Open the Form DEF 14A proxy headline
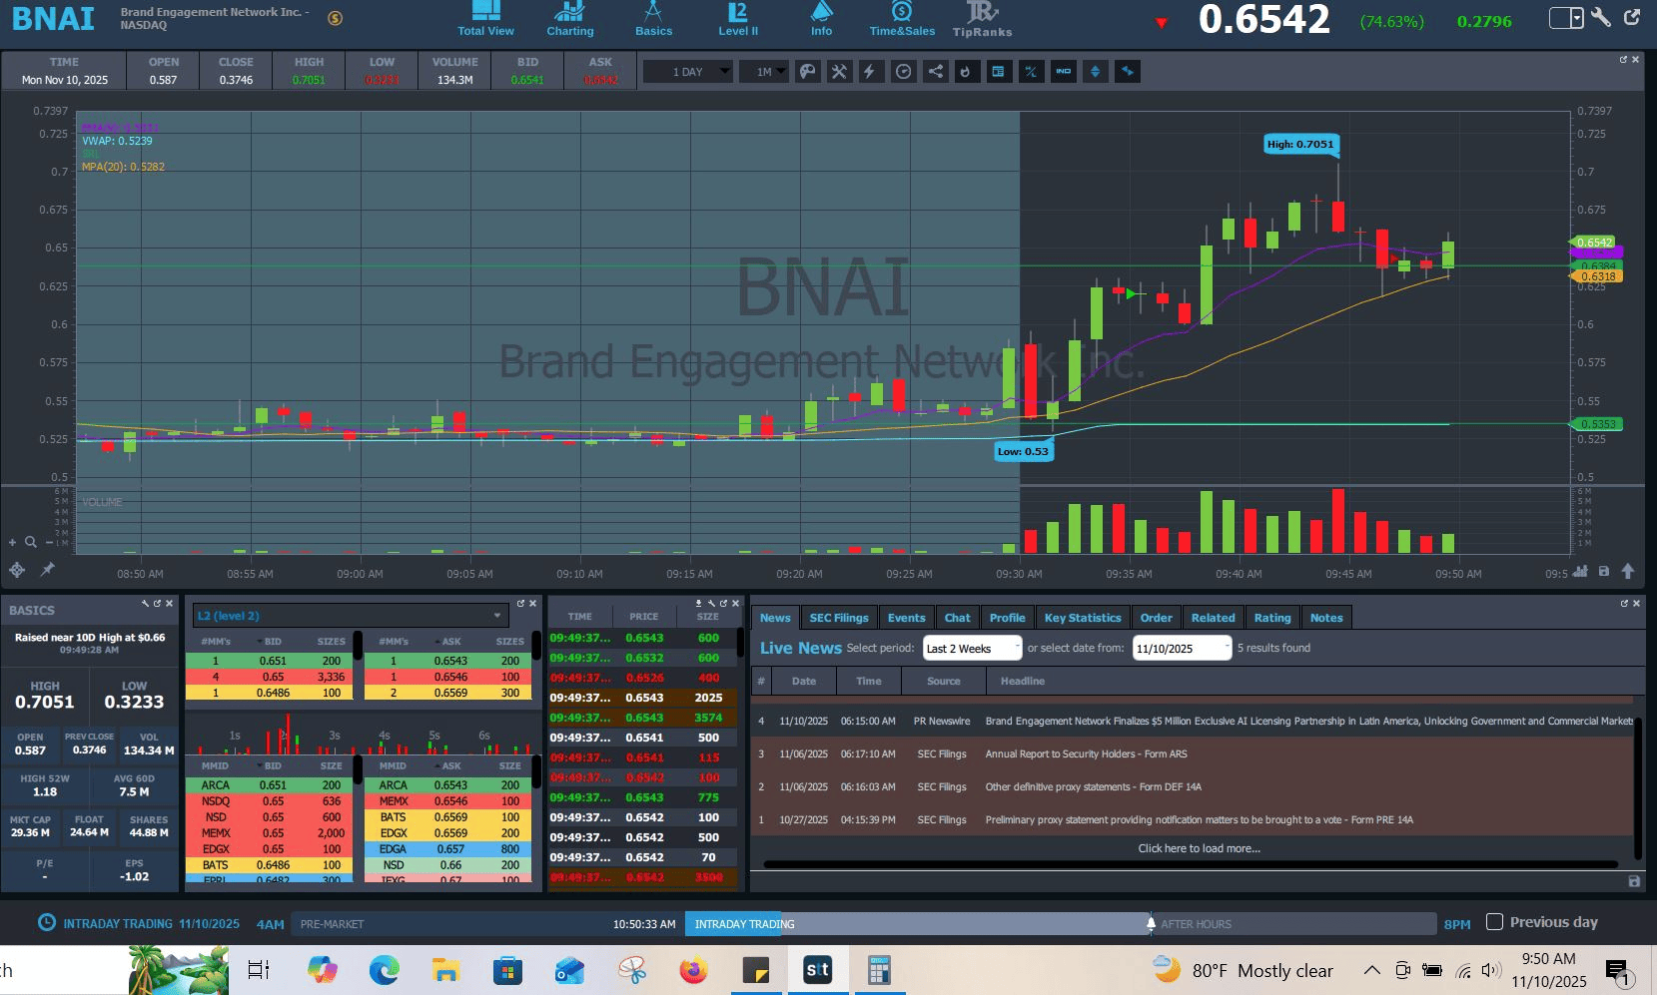This screenshot has width=1657, height=995. click(x=1093, y=787)
